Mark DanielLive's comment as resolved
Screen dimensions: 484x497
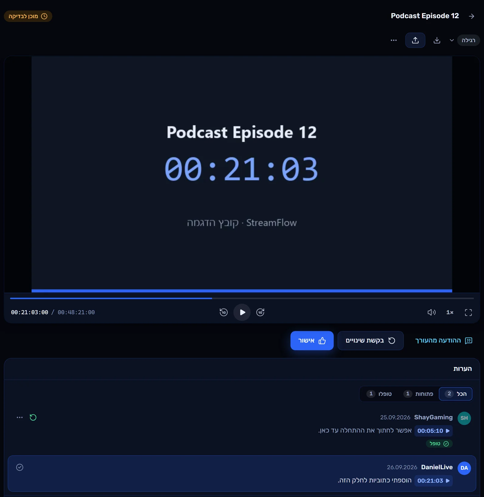tap(20, 467)
